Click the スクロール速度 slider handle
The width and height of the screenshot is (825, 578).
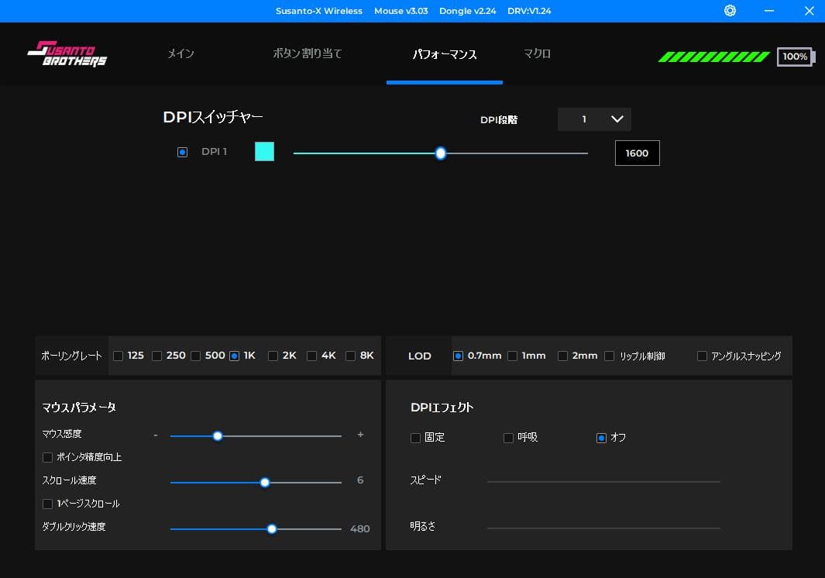265,482
